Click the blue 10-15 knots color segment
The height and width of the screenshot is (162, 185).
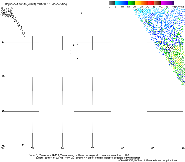pos(125,3)
